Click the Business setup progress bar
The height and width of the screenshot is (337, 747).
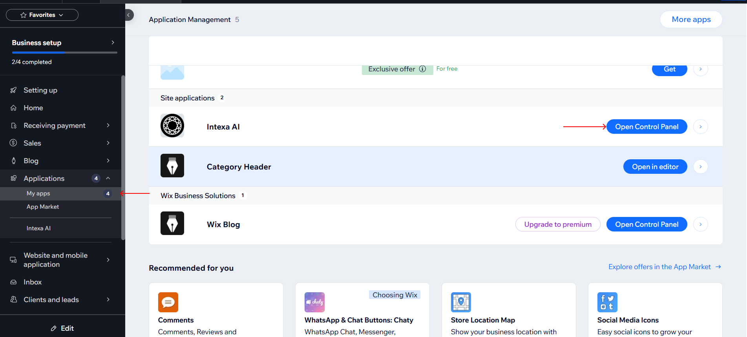pos(64,52)
